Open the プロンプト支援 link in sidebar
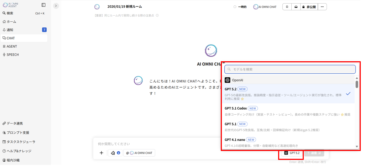 [18, 132]
